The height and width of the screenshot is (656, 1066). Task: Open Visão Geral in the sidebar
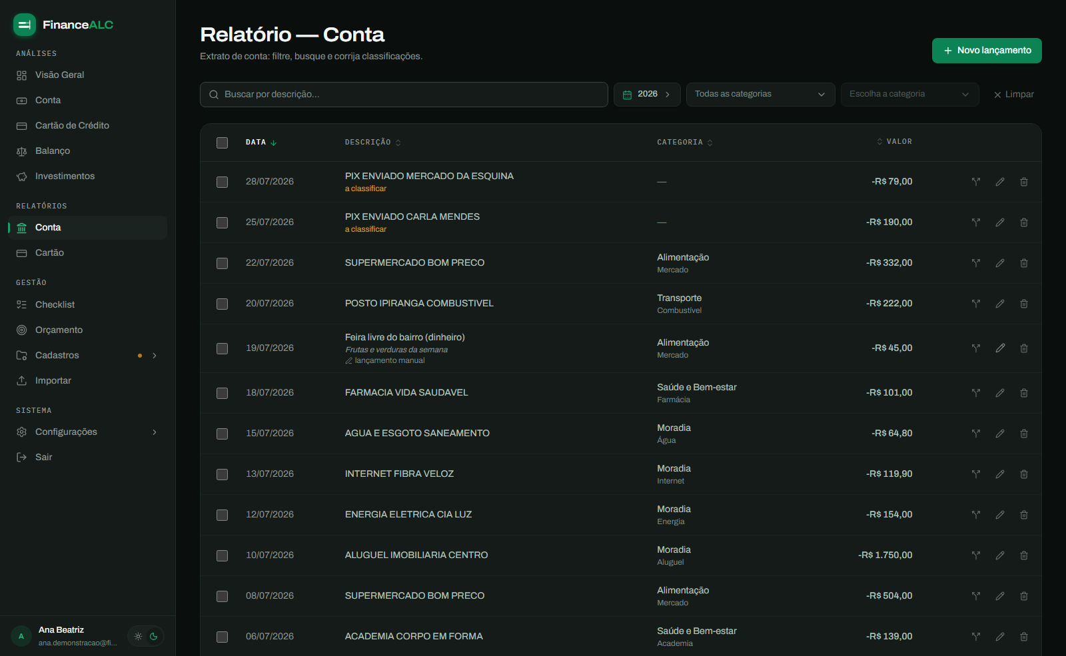tap(87, 75)
